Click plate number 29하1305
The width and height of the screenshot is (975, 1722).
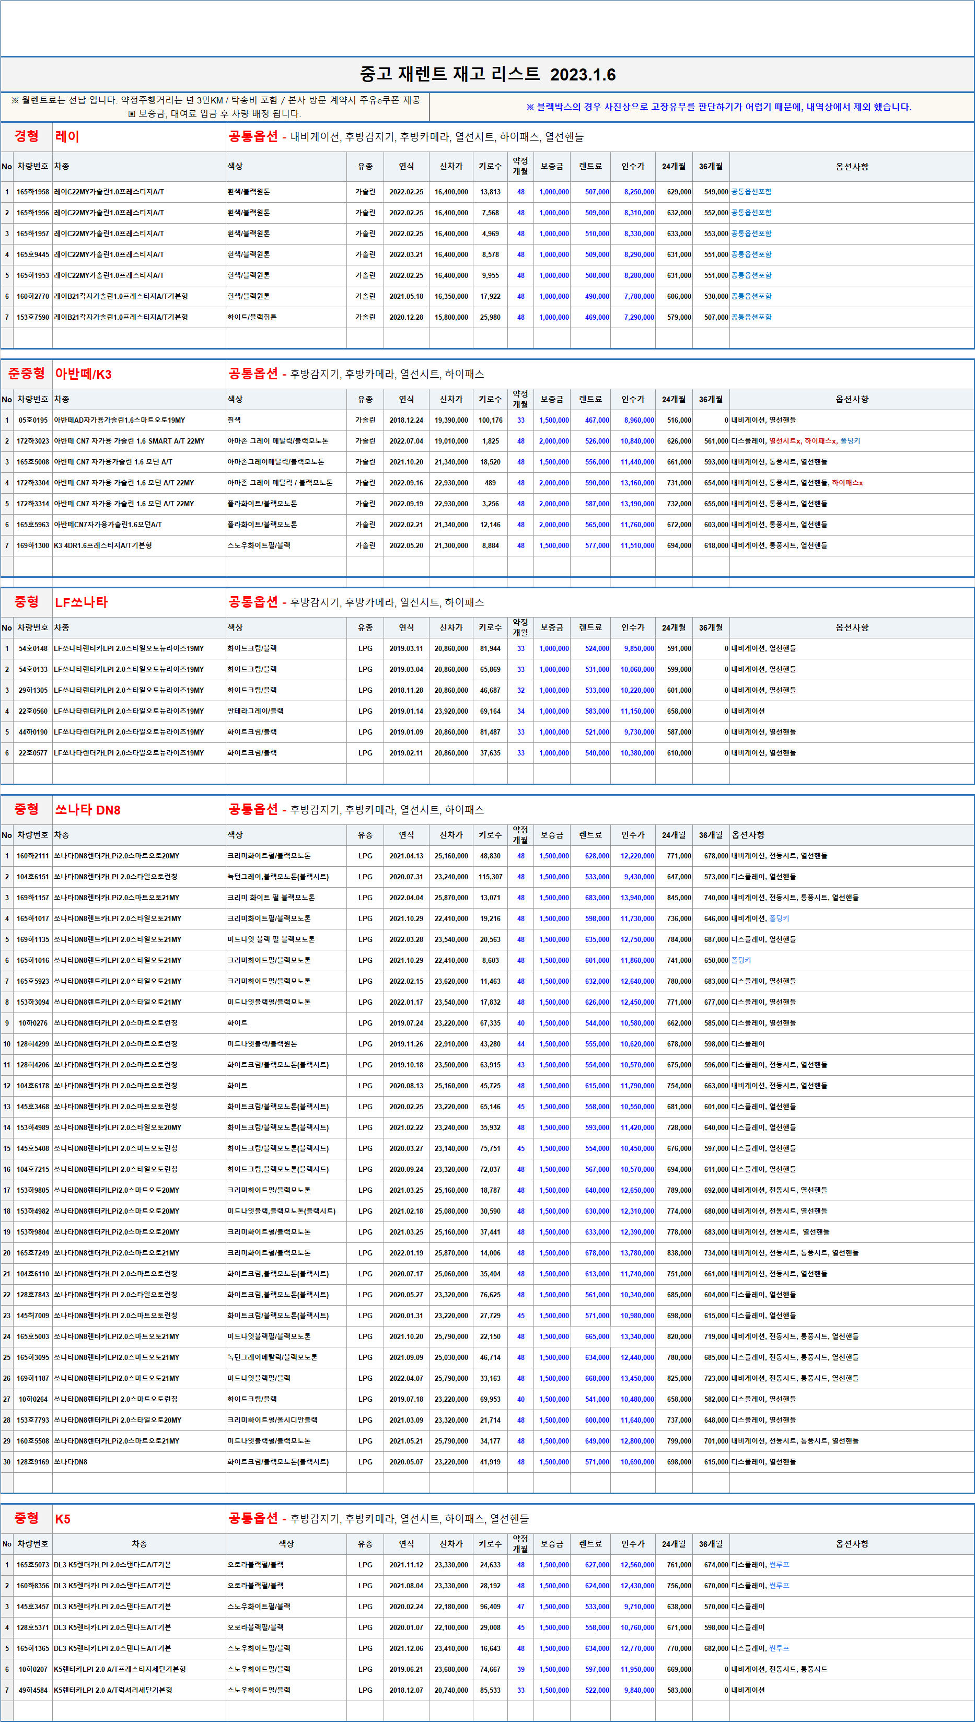33,691
